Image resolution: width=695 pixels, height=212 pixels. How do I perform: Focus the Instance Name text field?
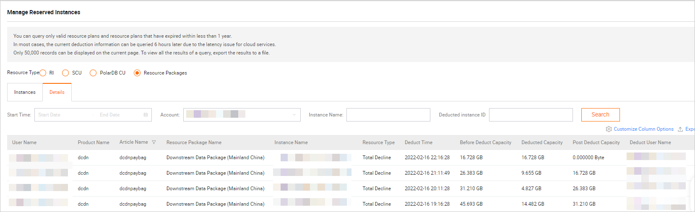pyautogui.click(x=388, y=115)
